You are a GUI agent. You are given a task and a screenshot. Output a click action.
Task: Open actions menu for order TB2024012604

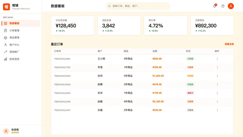(217, 84)
